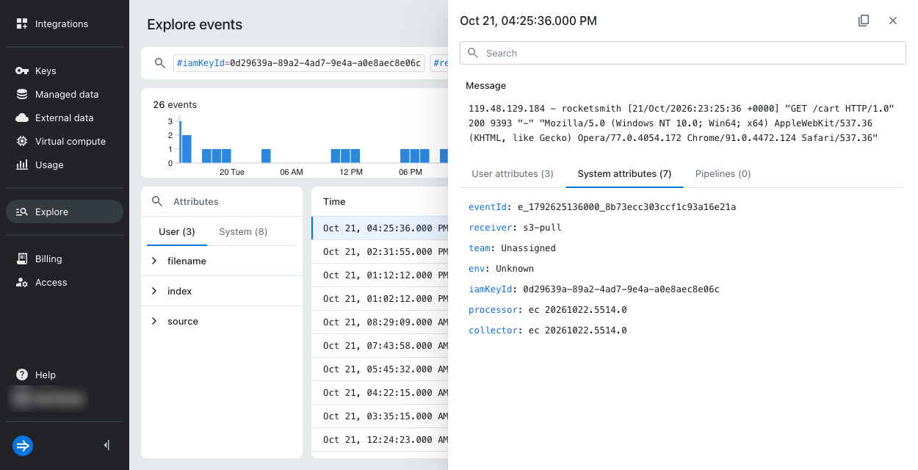The width and height of the screenshot is (918, 470).
Task: Collapse the sidebar with the arrow icon
Action: (107, 445)
